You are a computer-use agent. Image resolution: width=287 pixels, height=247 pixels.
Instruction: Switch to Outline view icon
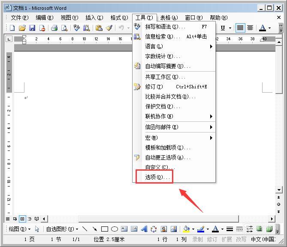pyautogui.click(x=30, y=219)
